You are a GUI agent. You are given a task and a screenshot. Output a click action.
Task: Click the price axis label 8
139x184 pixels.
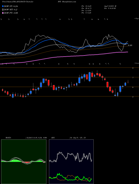[133, 68]
